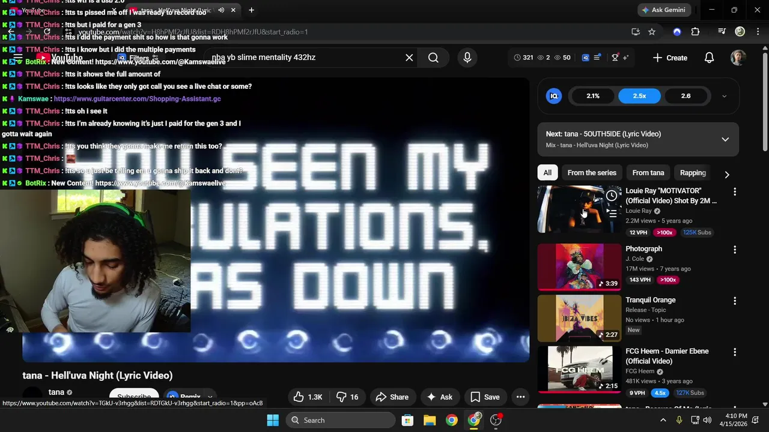
Task: Open Windows Start menu
Action: point(273,420)
